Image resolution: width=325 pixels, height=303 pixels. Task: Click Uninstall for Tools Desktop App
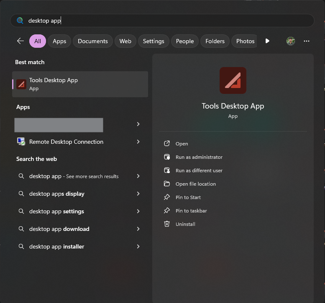point(185,224)
